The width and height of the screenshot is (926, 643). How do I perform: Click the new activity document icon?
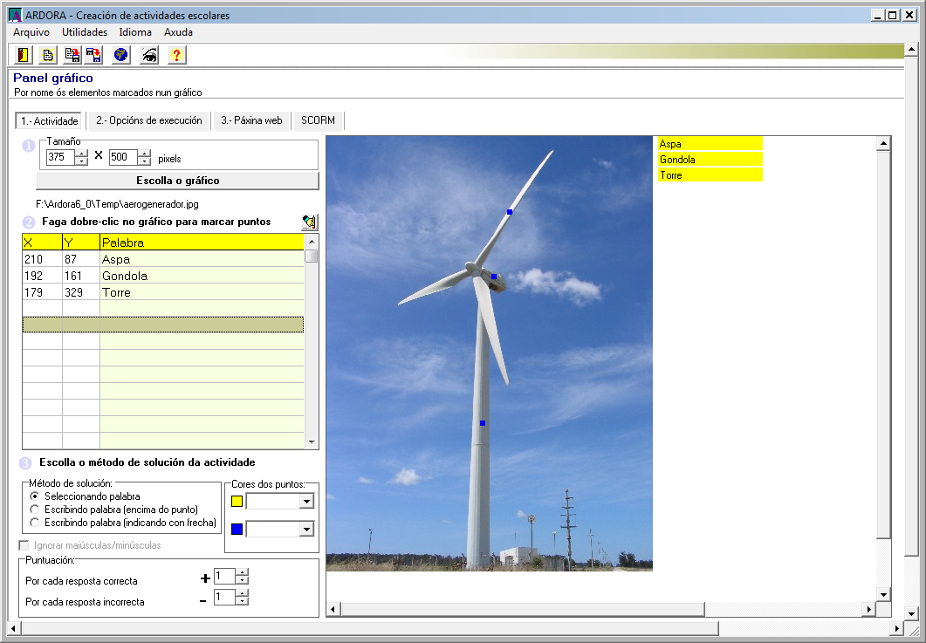48,55
